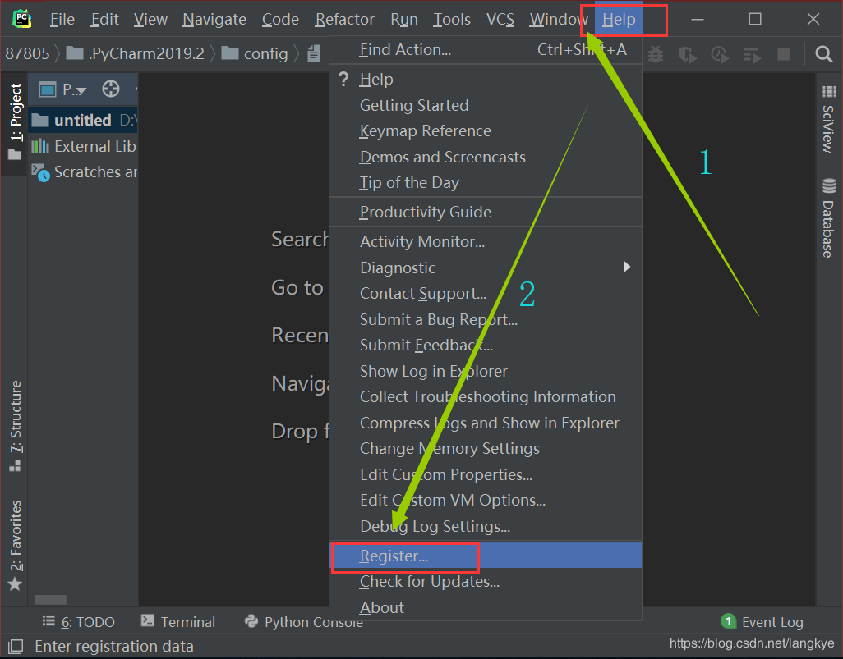Viewport: 843px width, 659px height.
Task: Select Getting Started menu entry
Action: pyautogui.click(x=486, y=105)
